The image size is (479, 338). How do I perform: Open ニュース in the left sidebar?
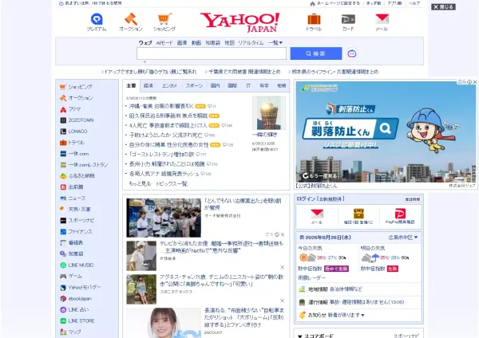click(73, 198)
